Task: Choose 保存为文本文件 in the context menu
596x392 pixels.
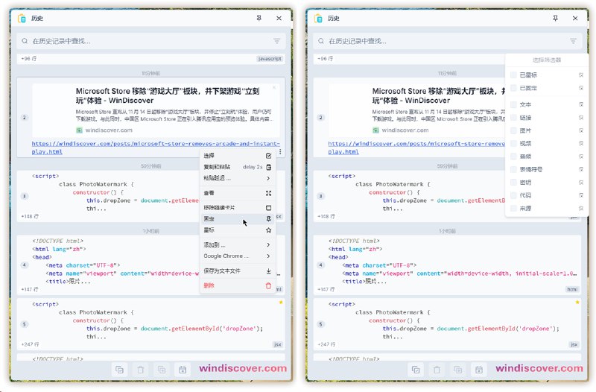Action: tap(237, 271)
